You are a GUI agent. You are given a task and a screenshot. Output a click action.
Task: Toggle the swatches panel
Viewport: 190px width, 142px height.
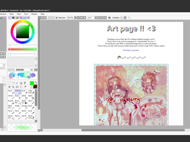[x=25, y=18]
